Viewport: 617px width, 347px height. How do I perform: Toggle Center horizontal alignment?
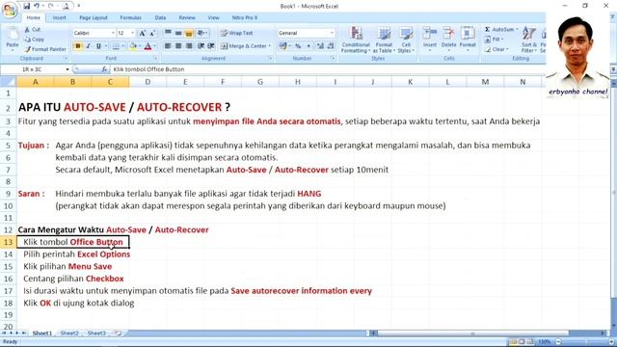(x=178, y=46)
